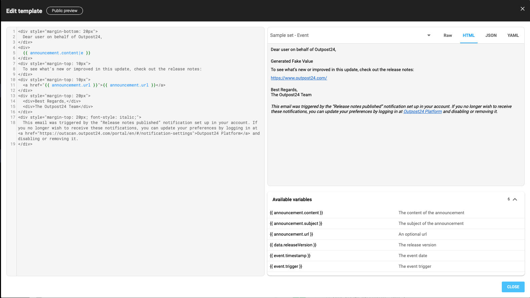Image resolution: width=530 pixels, height=298 pixels.
Task: Select the announcement.subject variable row
Action: [296, 224]
